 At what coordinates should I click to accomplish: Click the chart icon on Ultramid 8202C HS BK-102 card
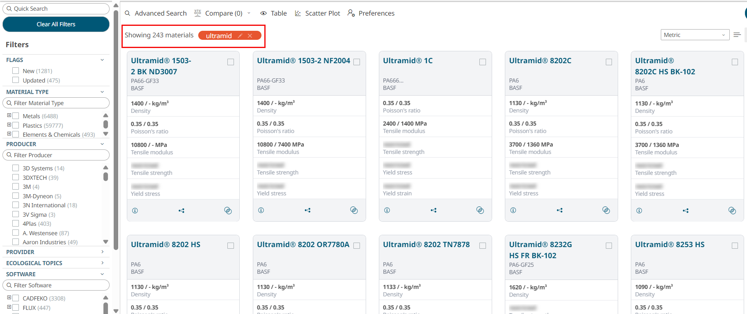pos(732,211)
